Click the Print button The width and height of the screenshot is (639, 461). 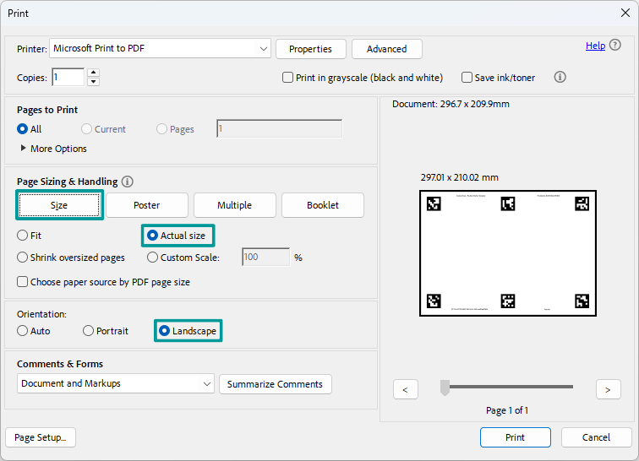[515, 437]
